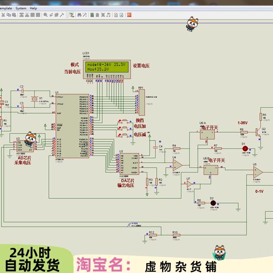Push the 换挡 (shift range) button switch
Image resolution: width=273 pixels, height=273 pixels.
(125, 121)
